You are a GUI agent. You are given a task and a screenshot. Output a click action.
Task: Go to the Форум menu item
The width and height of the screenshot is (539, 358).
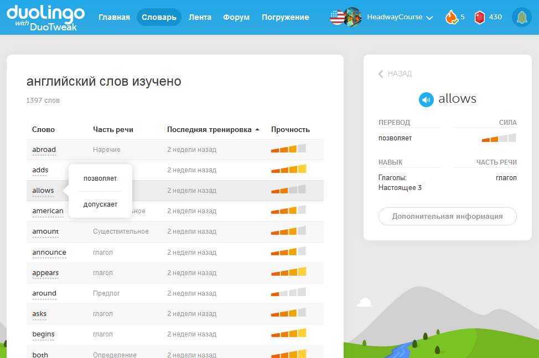[236, 17]
